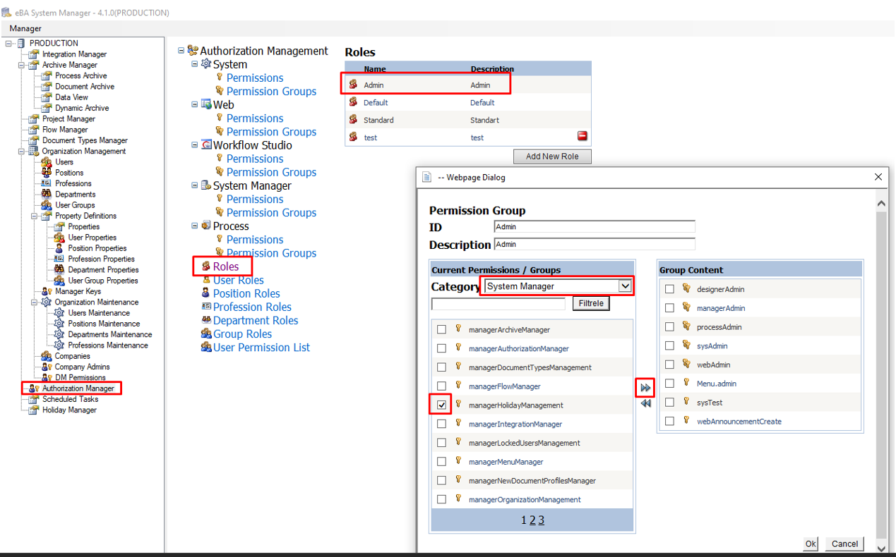
Task: Open the Category dropdown showing System Manager
Action: tap(624, 286)
